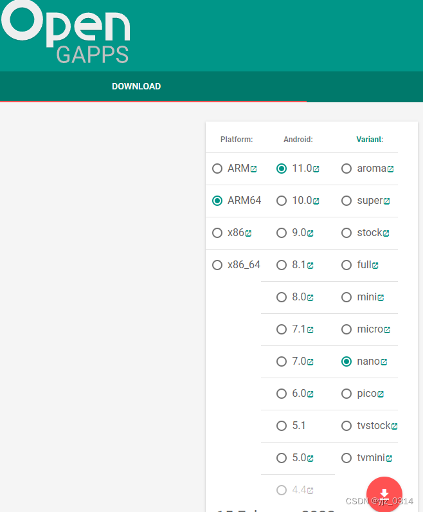Choose Android 7.1 radio button
Viewport: 423px width, 512px height.
(x=282, y=329)
